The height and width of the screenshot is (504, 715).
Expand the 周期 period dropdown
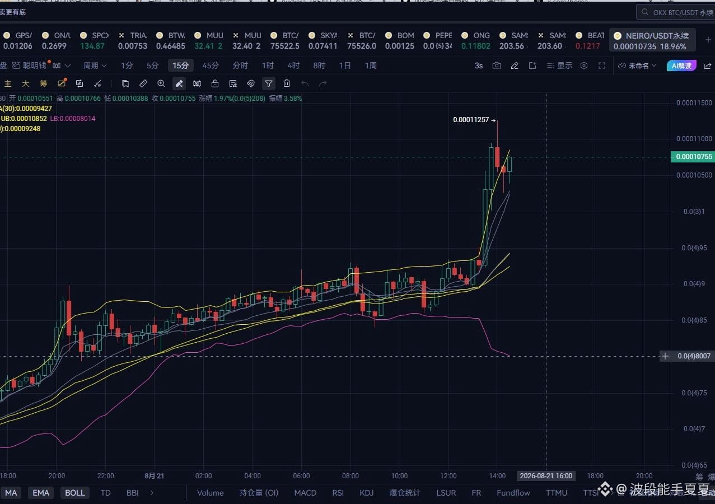click(x=95, y=66)
